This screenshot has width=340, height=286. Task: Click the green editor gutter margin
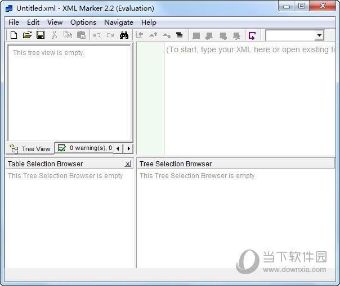pyautogui.click(x=150, y=98)
